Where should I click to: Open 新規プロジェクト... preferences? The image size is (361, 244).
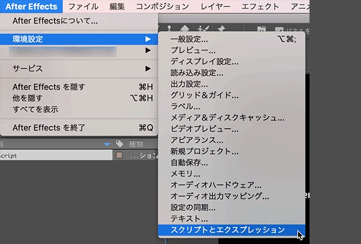click(231, 151)
